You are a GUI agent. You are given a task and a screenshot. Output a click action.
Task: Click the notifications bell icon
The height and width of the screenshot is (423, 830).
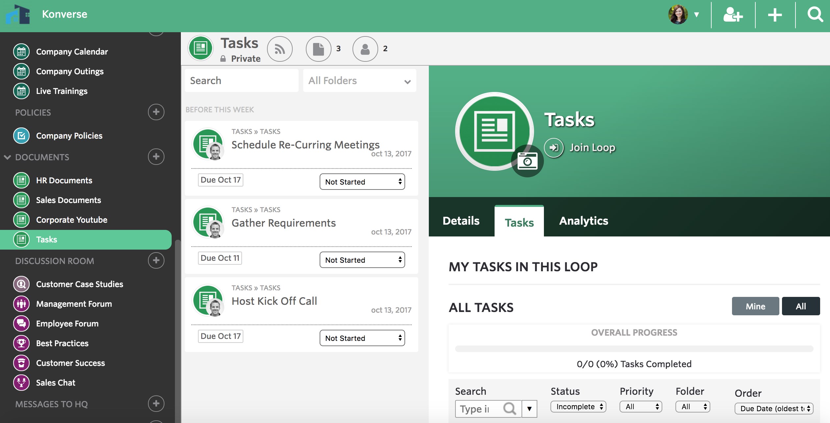[x=281, y=48]
